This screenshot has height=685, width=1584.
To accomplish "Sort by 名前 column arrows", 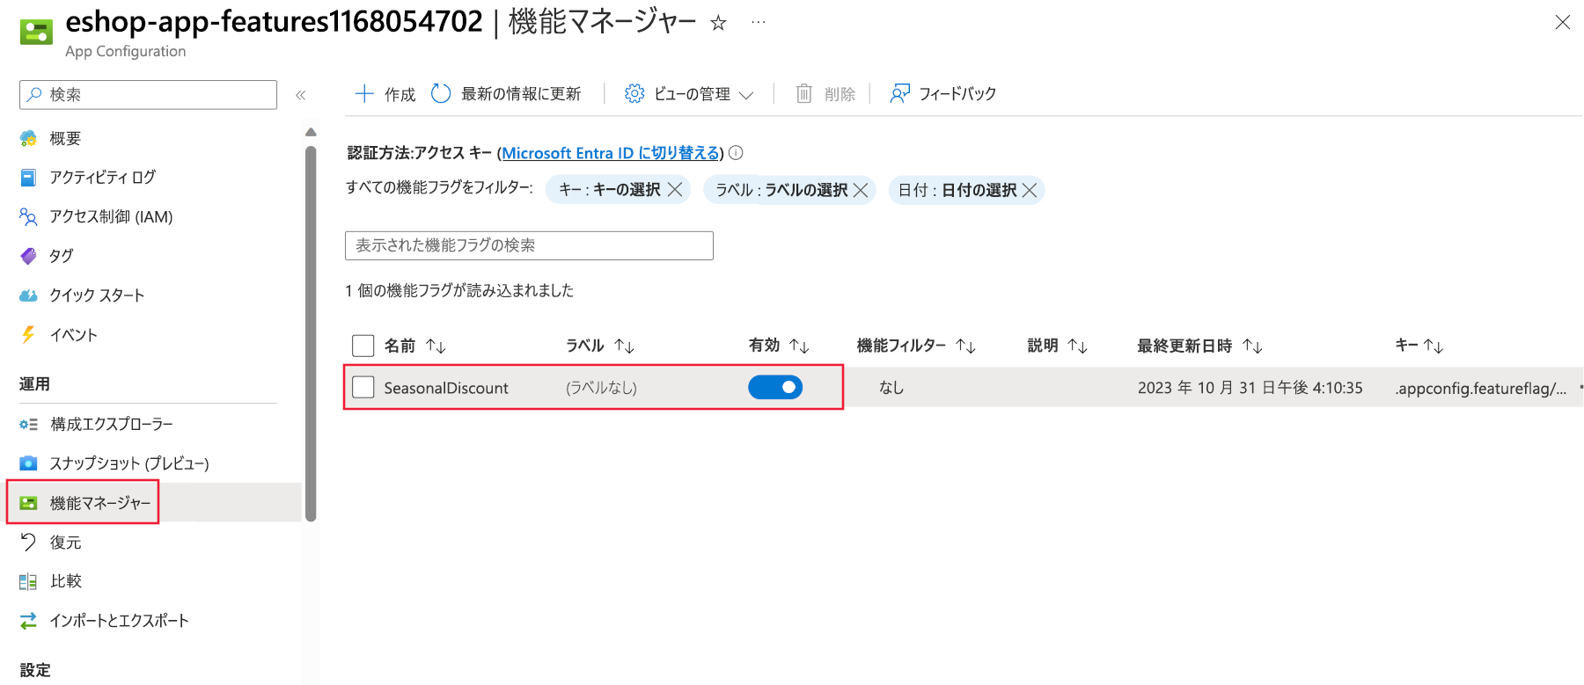I will click(436, 346).
